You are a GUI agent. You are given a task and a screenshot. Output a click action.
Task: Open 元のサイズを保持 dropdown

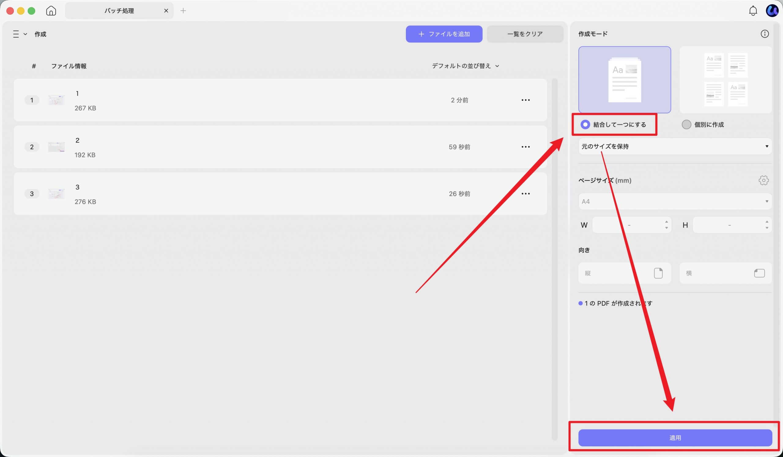675,146
